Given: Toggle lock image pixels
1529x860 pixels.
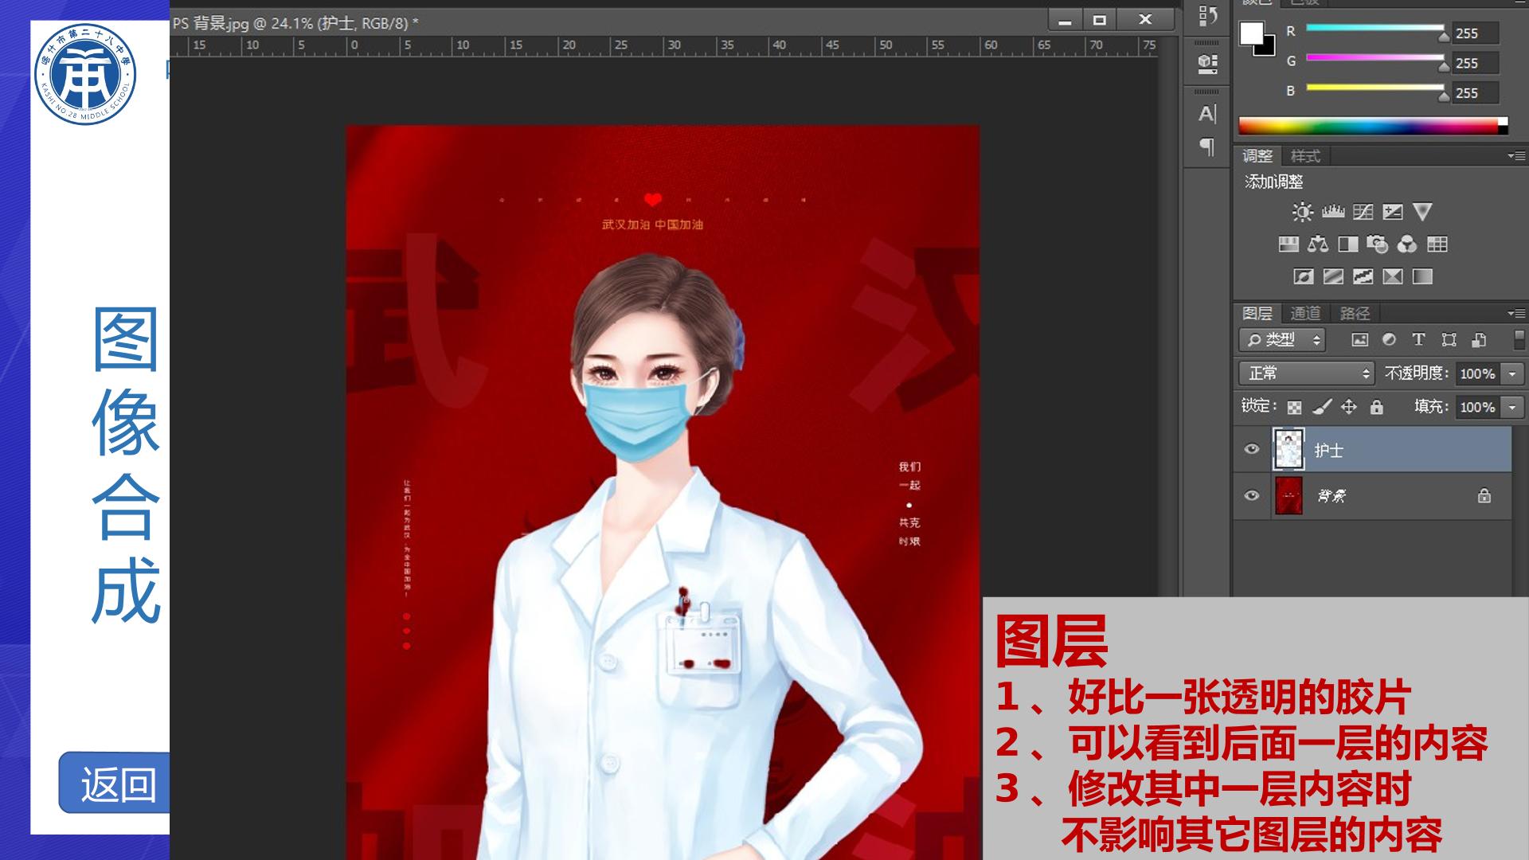Looking at the screenshot, I should (1322, 407).
